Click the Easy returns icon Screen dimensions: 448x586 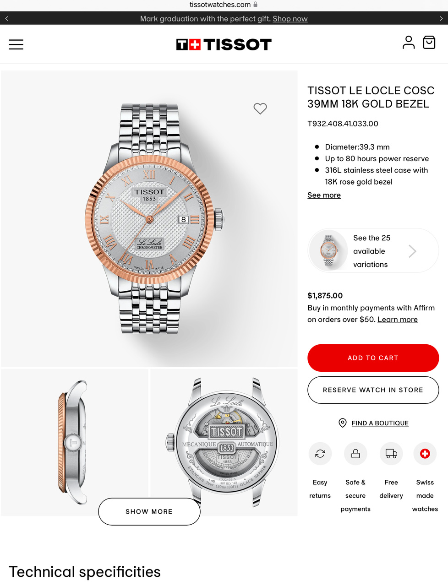(320, 454)
